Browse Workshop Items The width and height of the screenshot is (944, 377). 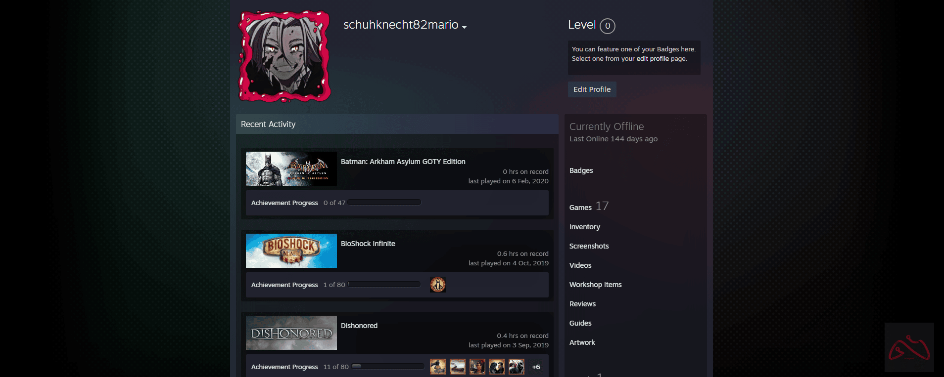coord(596,285)
